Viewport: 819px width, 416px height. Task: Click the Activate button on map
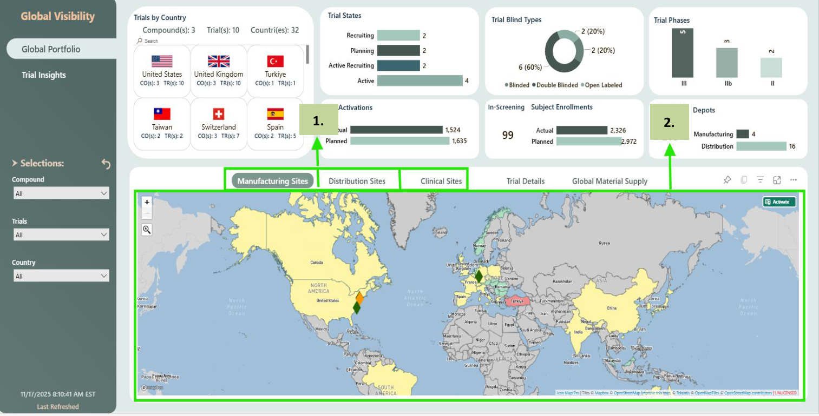(779, 202)
